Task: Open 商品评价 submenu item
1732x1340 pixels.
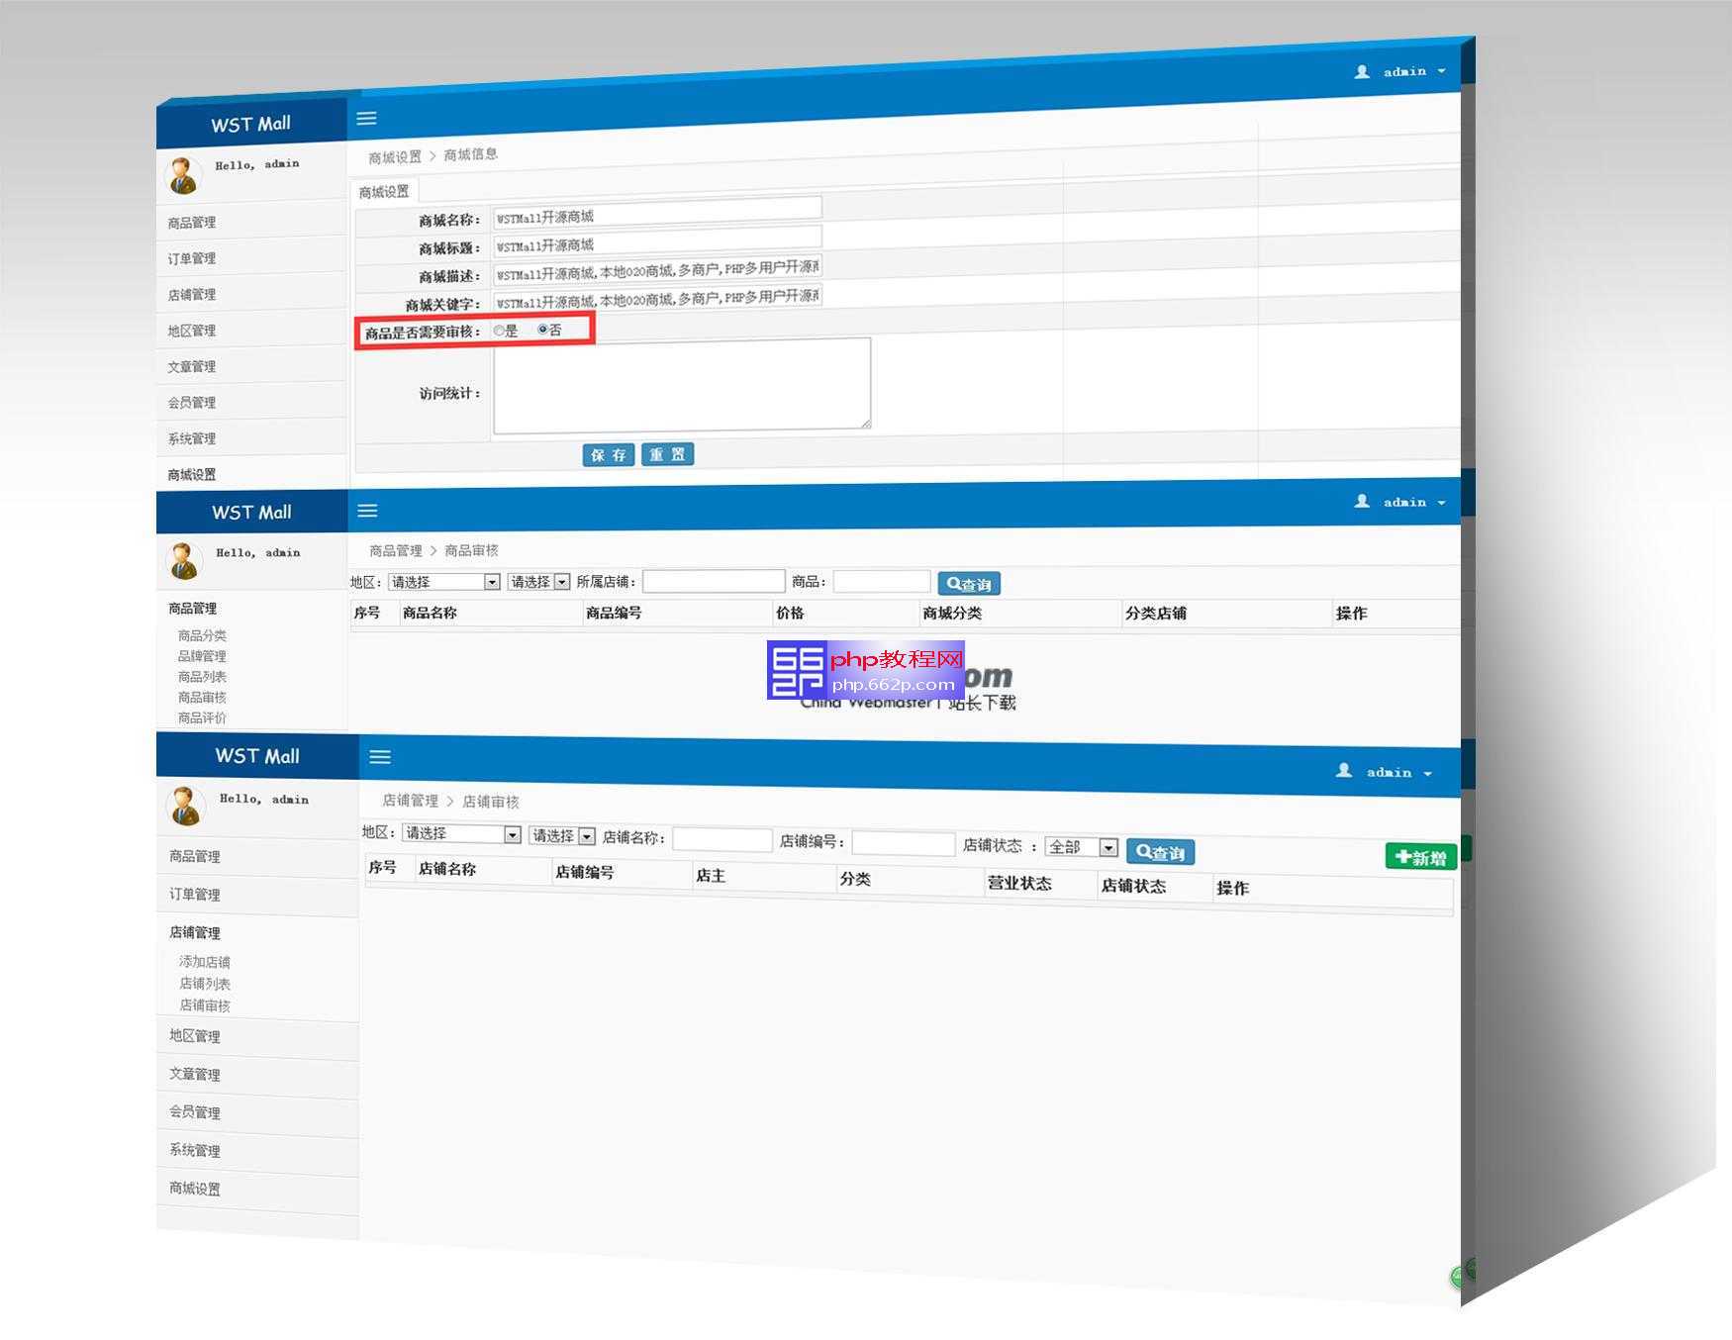Action: coord(202,718)
